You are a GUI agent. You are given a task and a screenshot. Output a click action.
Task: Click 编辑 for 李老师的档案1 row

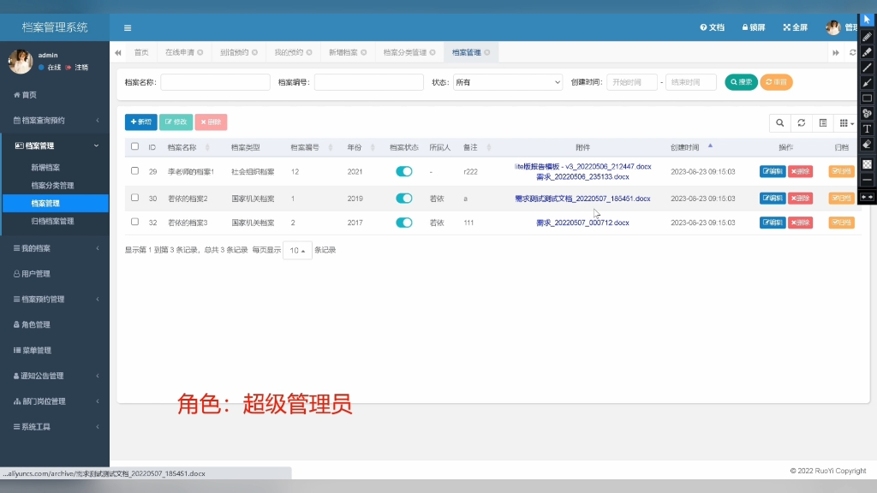[x=773, y=171]
